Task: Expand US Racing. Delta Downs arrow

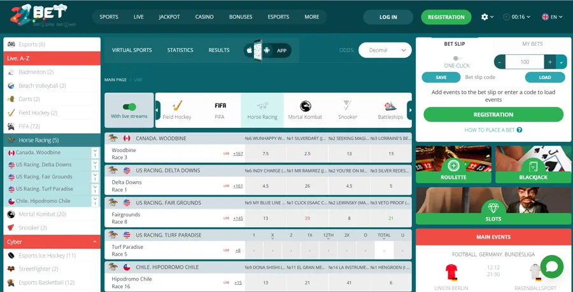Action: [x=95, y=165]
